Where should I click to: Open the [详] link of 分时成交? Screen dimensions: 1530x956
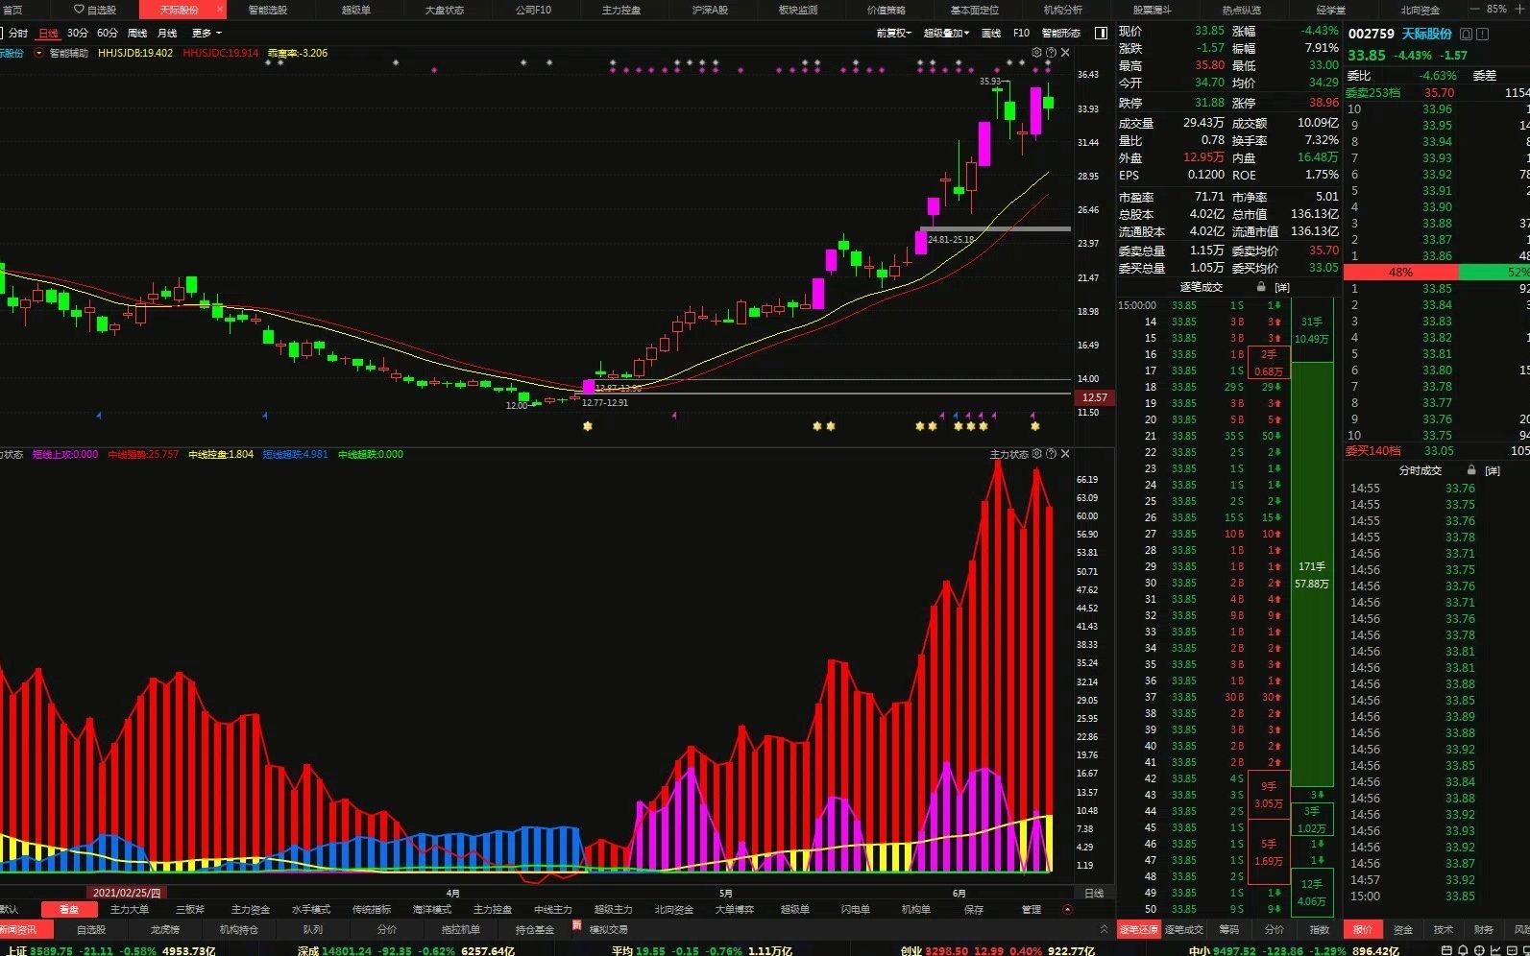pos(1493,470)
